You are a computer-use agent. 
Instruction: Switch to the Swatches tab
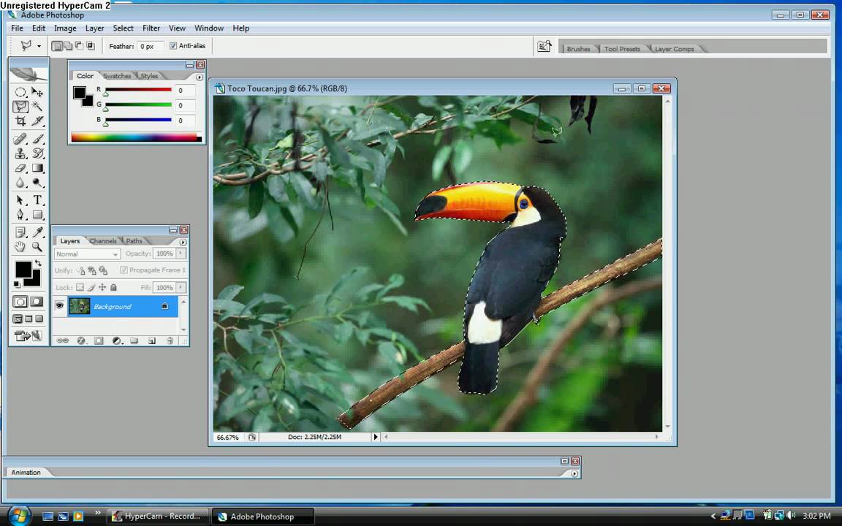click(x=117, y=76)
